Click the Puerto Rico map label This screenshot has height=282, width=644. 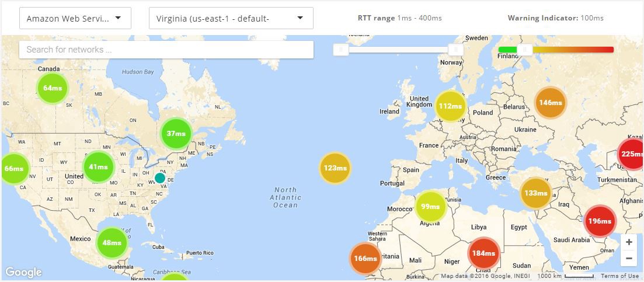point(200,253)
